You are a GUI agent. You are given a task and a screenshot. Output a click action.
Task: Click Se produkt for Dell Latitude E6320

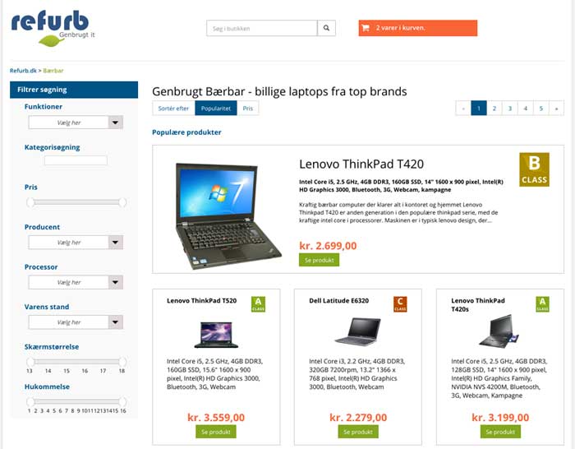click(x=358, y=432)
